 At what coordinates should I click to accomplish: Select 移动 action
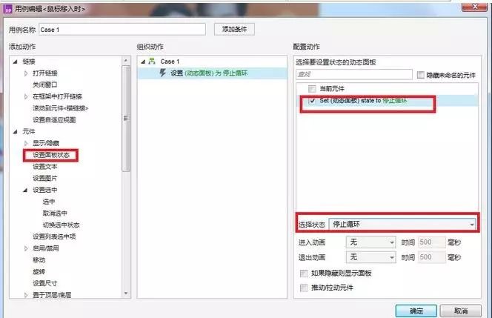(39, 260)
